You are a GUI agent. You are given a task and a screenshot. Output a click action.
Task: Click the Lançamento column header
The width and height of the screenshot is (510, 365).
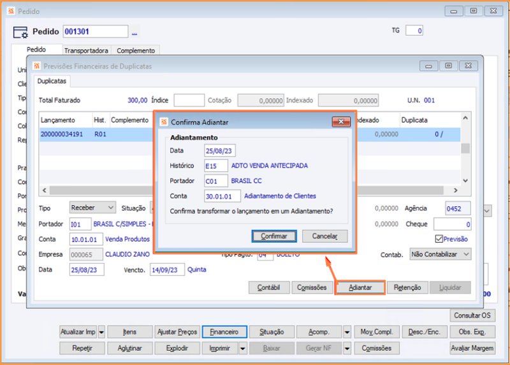coord(66,120)
